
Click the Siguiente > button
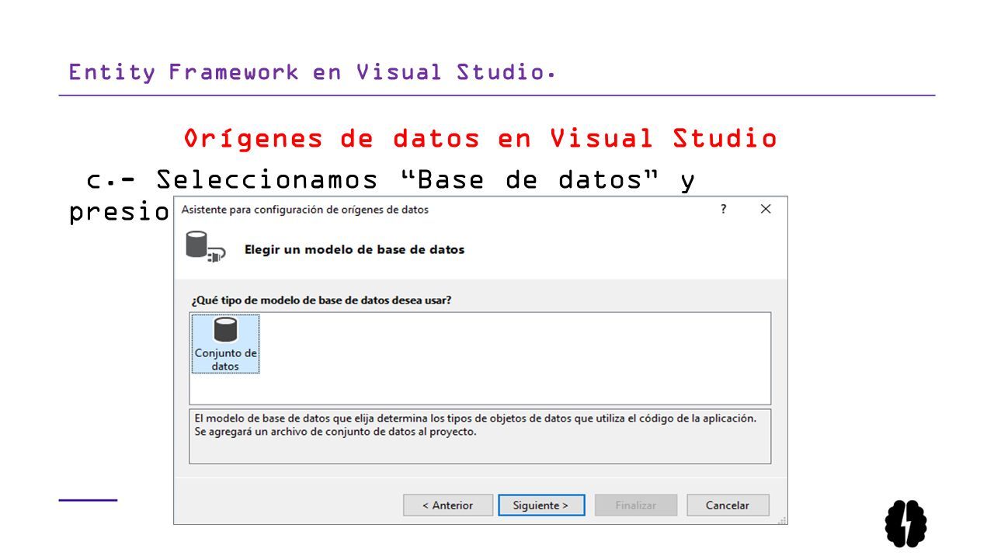coord(540,505)
